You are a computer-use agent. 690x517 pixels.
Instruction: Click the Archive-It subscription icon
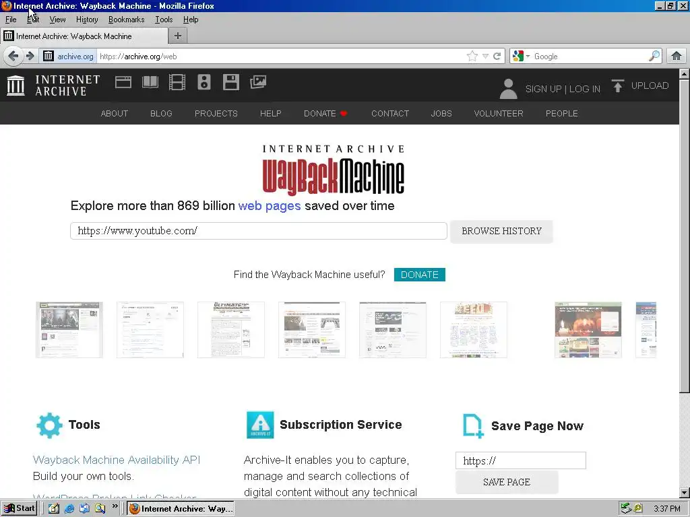[x=260, y=425]
